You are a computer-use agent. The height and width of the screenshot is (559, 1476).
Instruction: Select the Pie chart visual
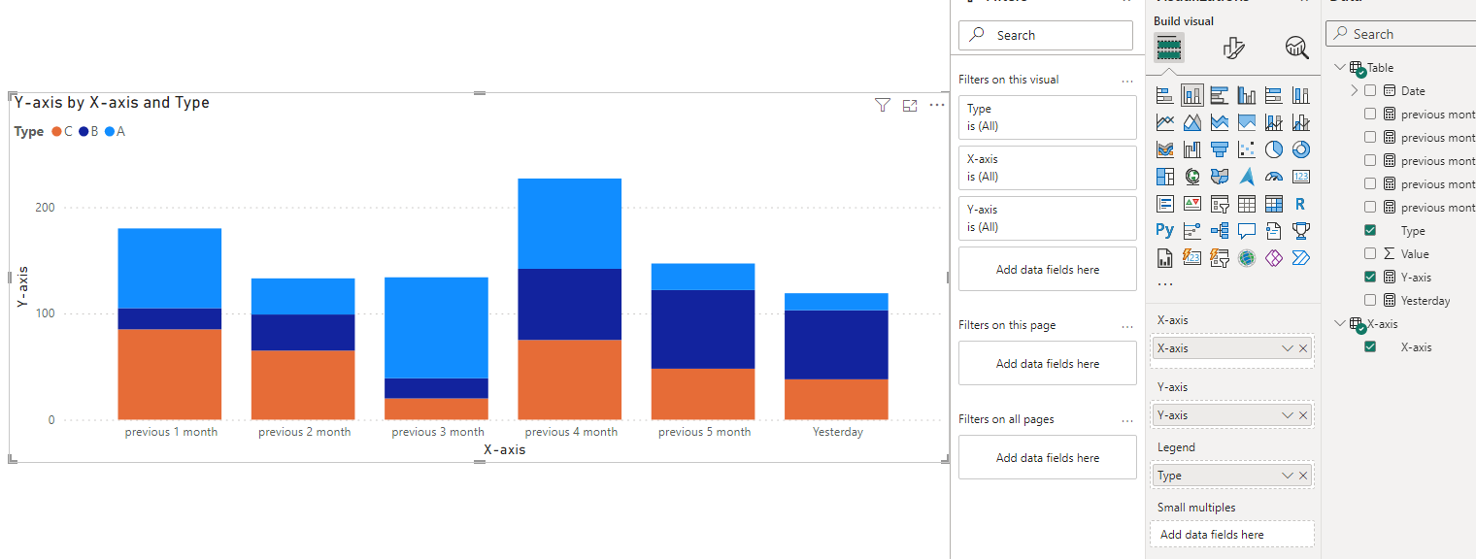1274,149
